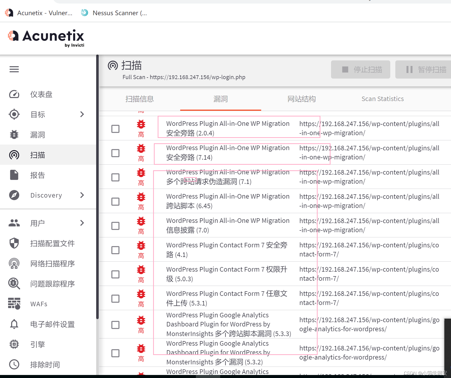
Task: Open Contact Form 7 任意文件上传 (5.3.1) vulnerability
Action: click(x=227, y=298)
